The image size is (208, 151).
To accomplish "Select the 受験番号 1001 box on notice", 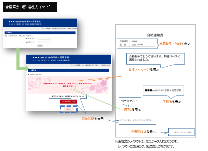I will pos(136,43).
